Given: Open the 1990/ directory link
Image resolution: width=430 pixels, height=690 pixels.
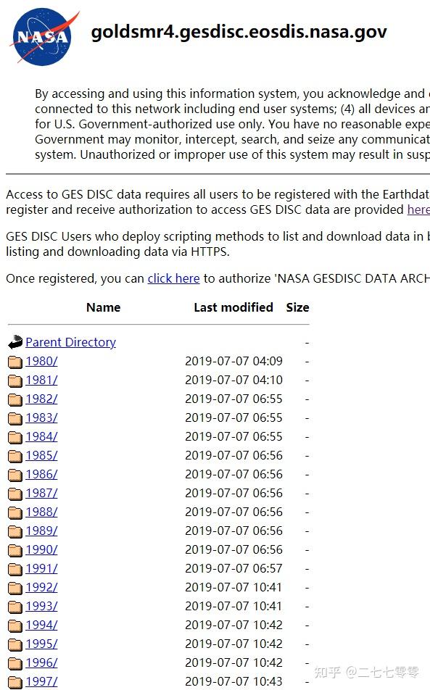Looking at the screenshot, I should 41,549.
